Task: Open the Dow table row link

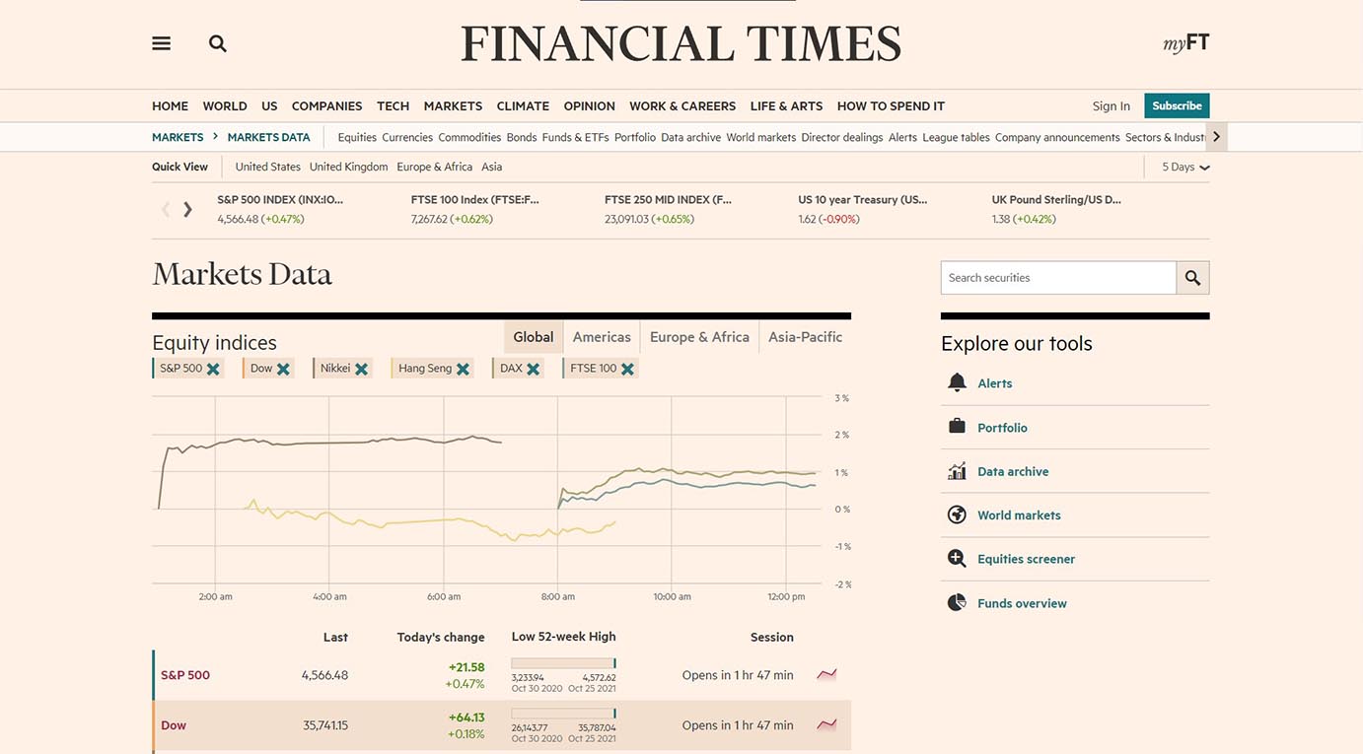Action: (x=174, y=725)
